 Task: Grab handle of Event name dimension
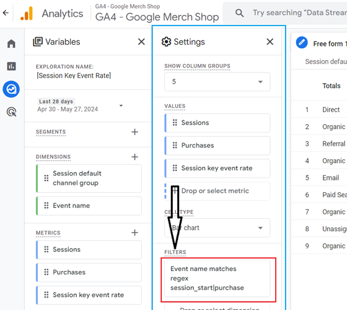click(46, 205)
